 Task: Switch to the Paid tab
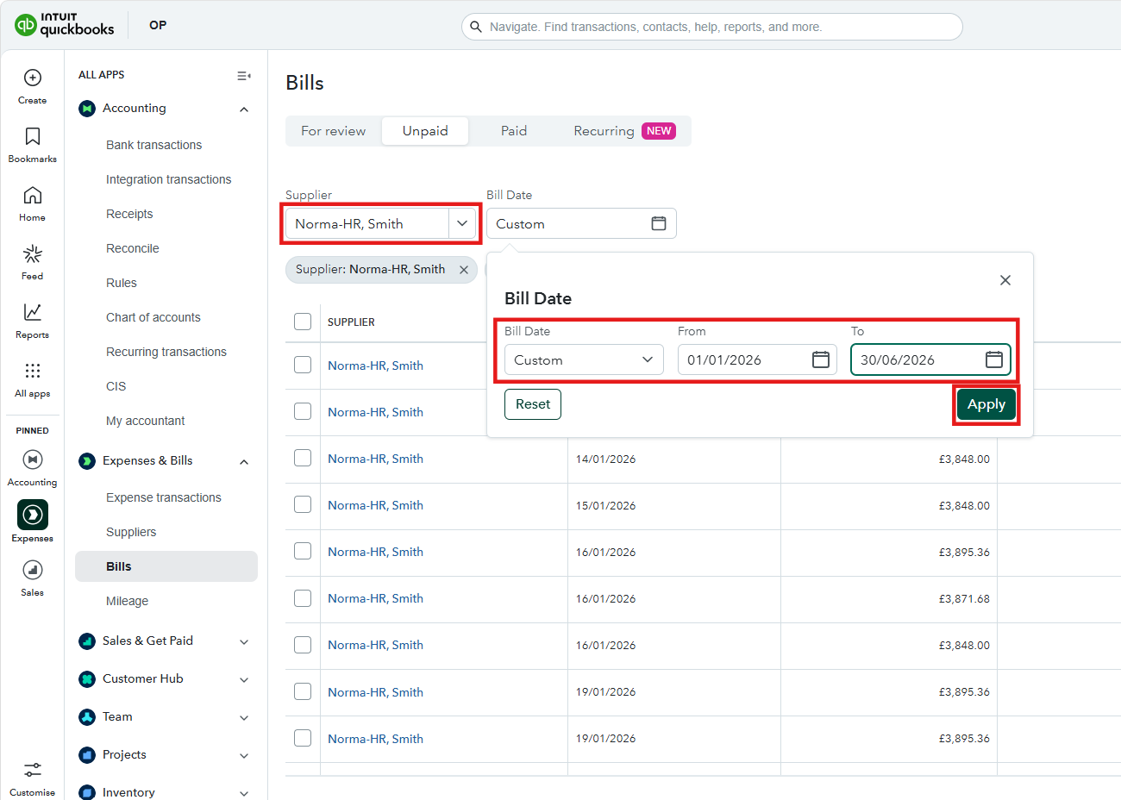coord(514,131)
